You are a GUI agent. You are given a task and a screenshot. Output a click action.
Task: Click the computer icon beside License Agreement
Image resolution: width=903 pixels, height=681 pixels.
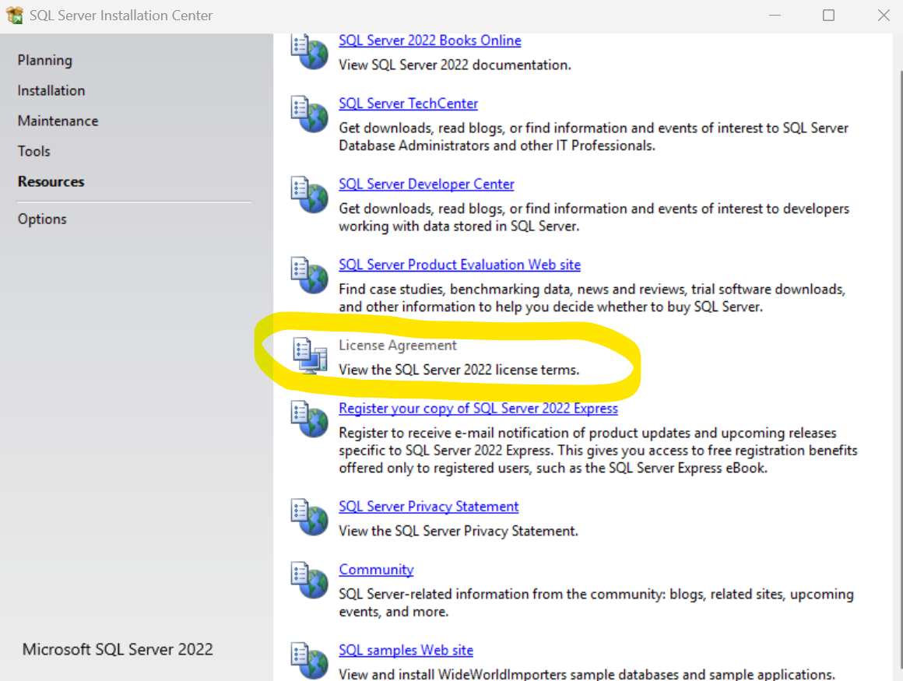310,356
